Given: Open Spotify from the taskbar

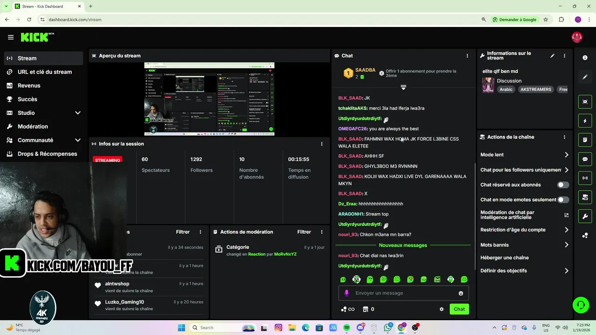Looking at the screenshot, I should (x=347, y=328).
